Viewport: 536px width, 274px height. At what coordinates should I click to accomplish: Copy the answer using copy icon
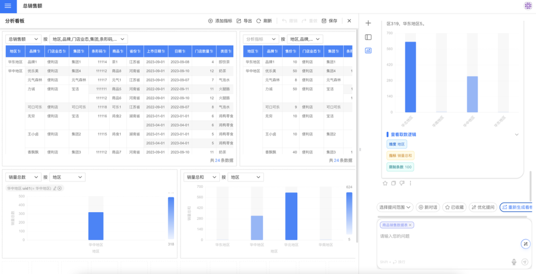point(394,183)
